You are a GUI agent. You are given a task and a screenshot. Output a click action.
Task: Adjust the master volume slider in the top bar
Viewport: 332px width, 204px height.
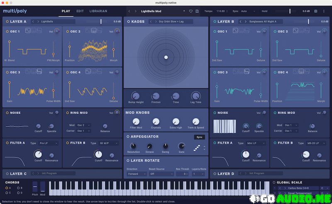(x=290, y=11)
